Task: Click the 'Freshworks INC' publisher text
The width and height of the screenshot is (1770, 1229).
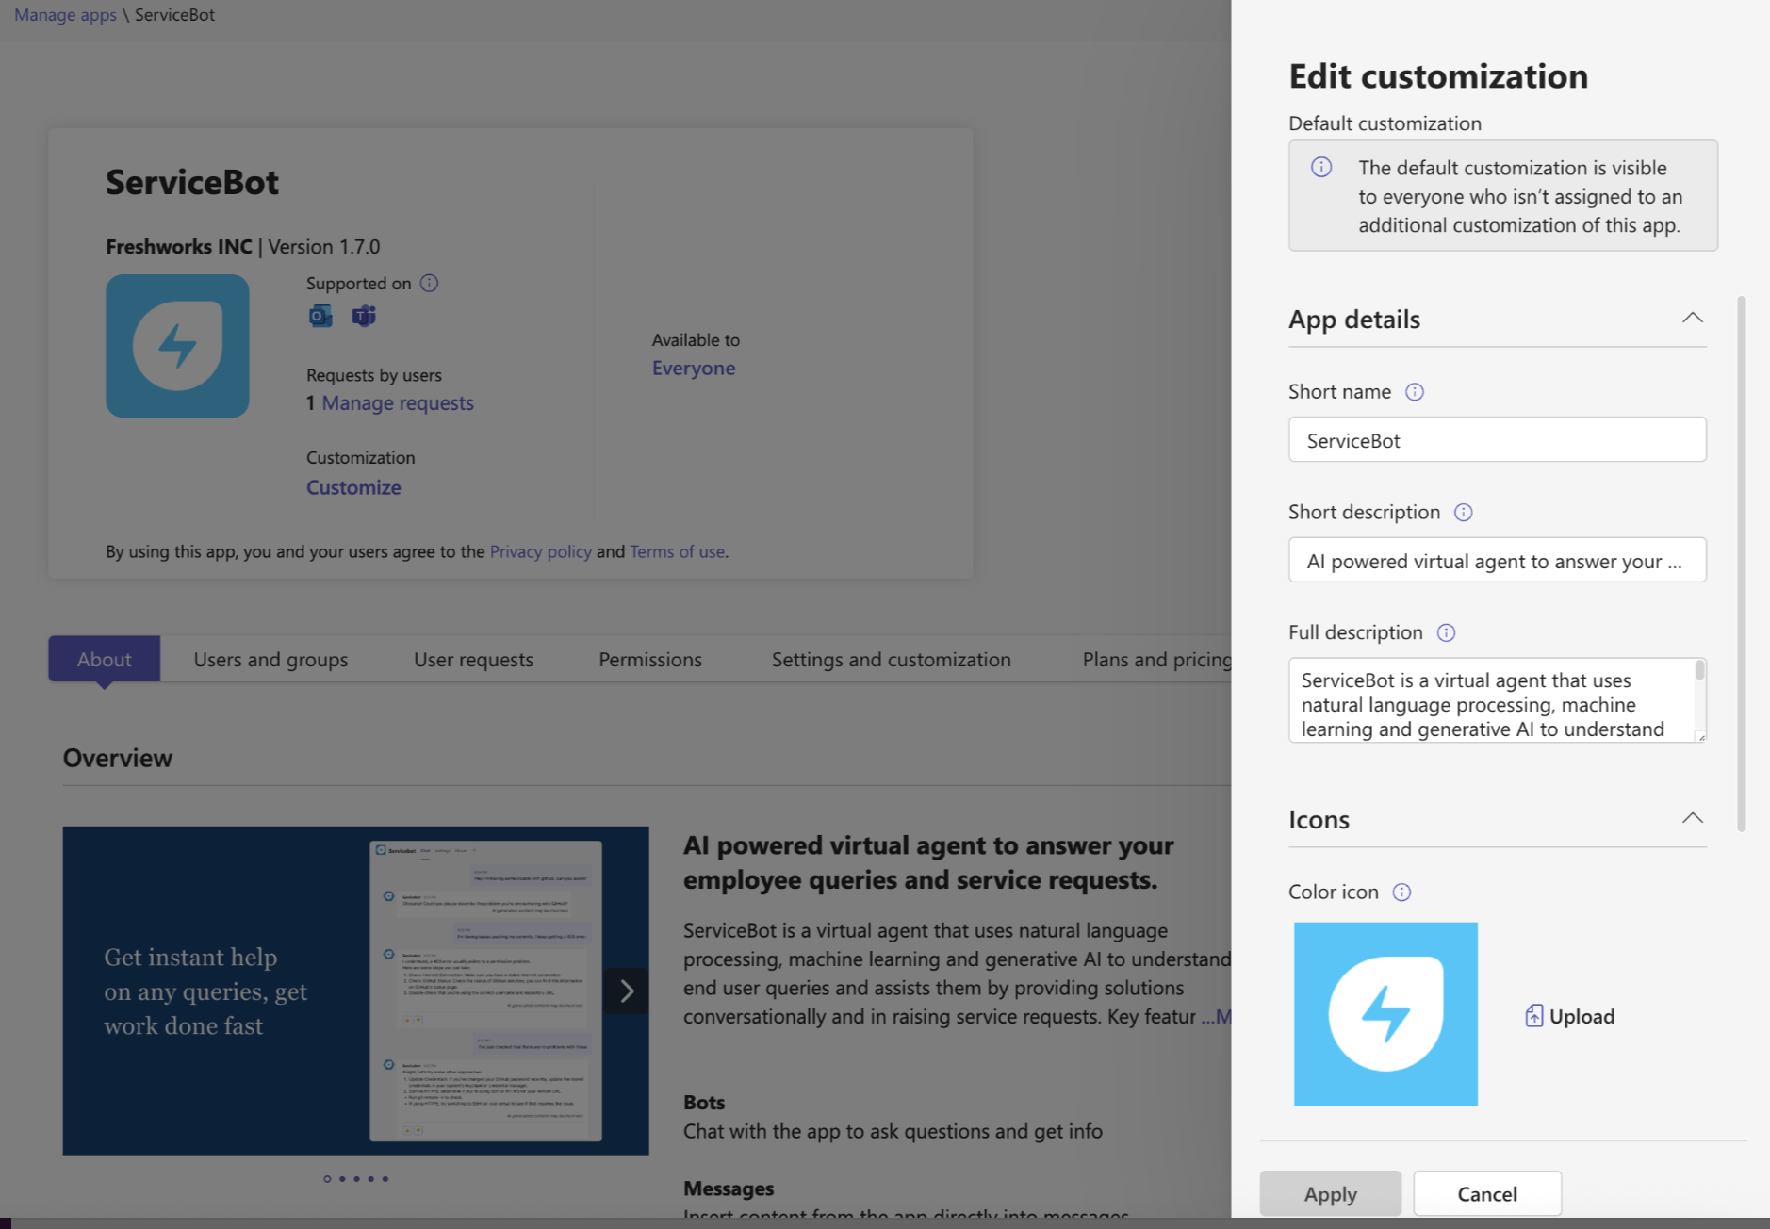Action: [179, 247]
